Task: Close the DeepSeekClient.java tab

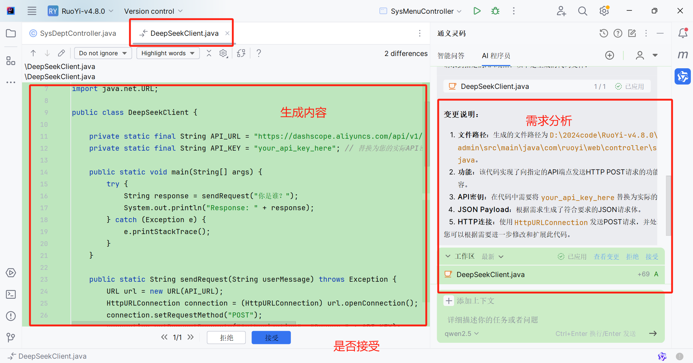Action: click(x=227, y=33)
